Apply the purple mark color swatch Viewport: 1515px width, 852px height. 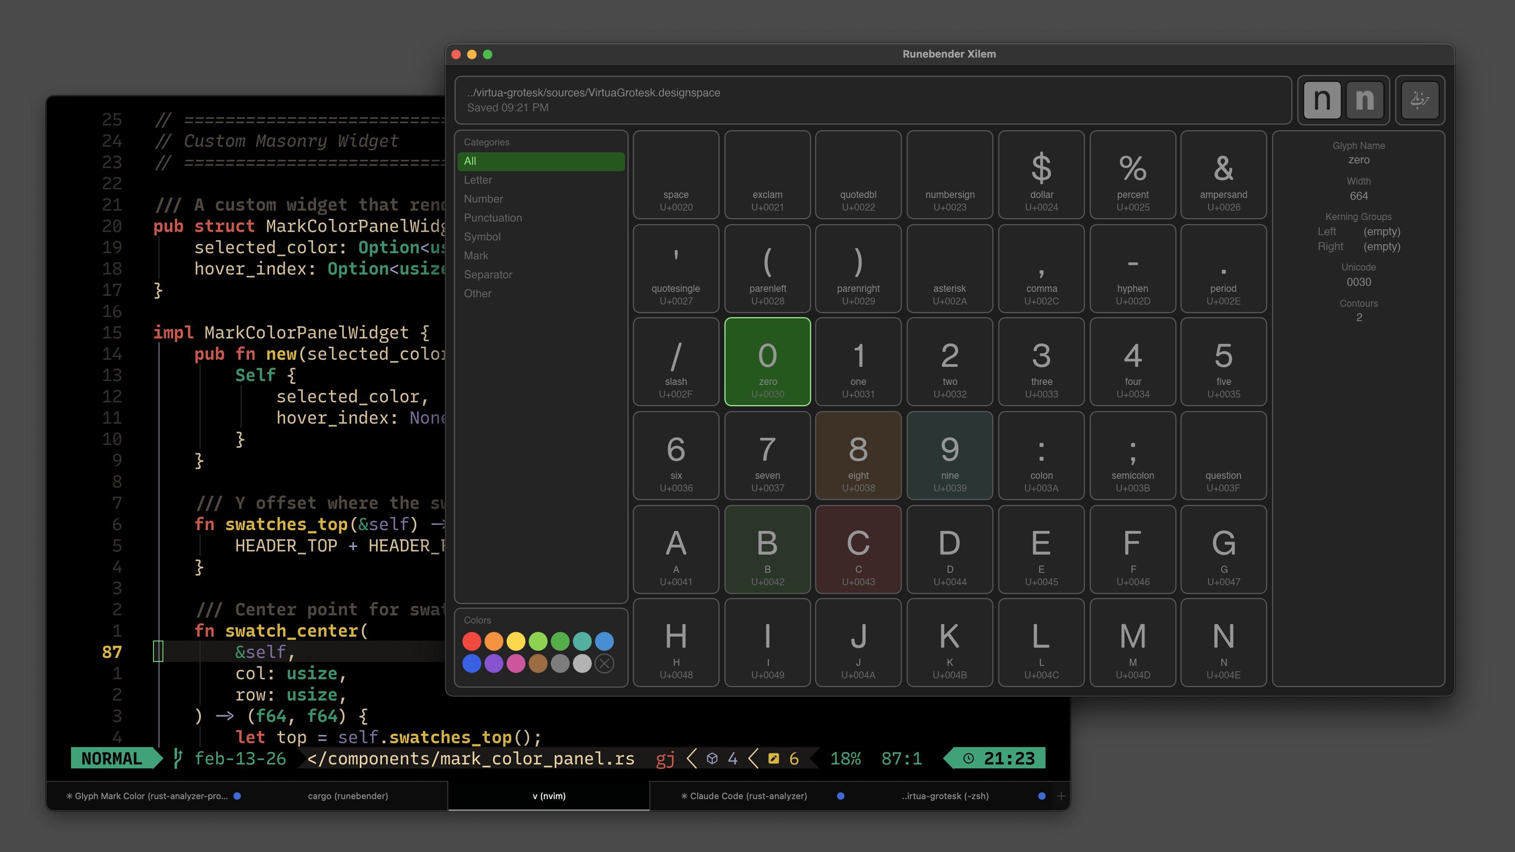[494, 663]
